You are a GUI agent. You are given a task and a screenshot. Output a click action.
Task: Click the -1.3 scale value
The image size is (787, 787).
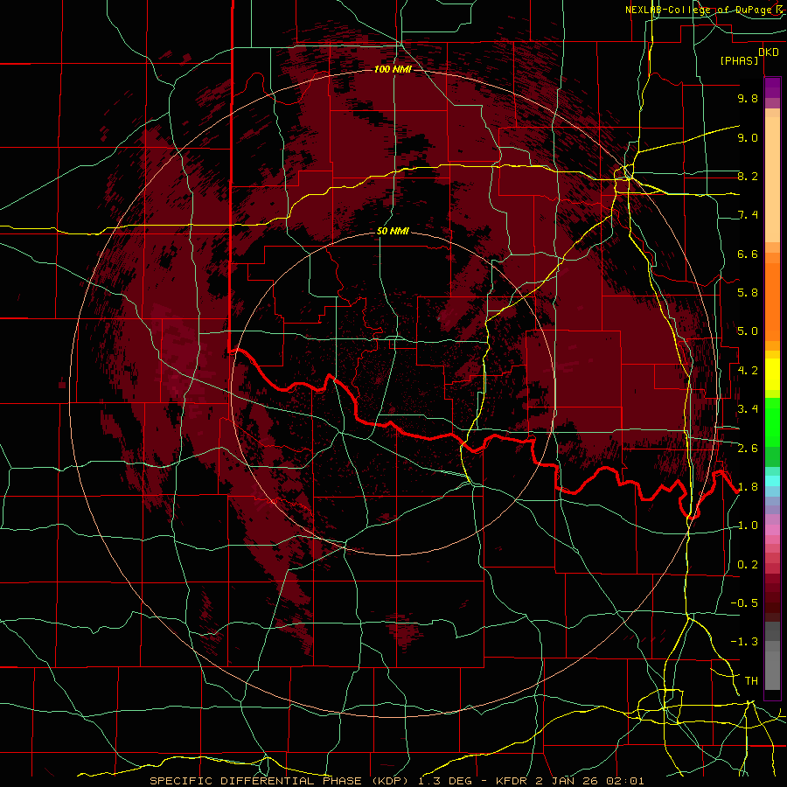(x=744, y=642)
